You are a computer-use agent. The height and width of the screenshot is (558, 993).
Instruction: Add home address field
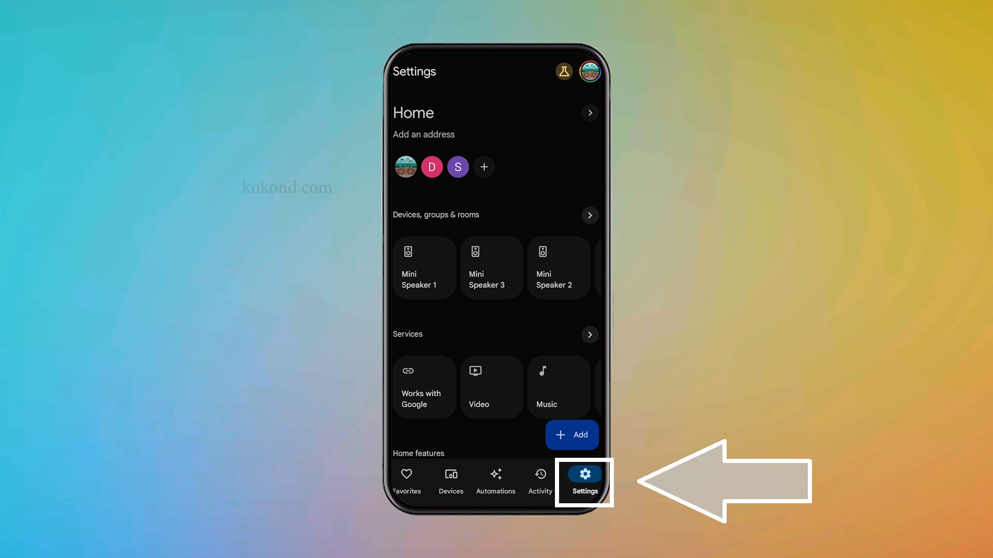click(424, 134)
